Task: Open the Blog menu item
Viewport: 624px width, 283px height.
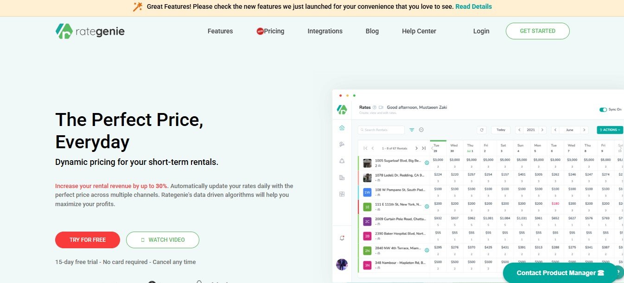Action: tap(372, 31)
